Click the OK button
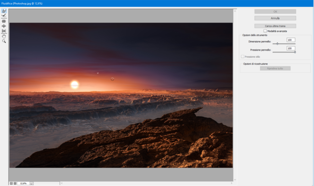Image resolution: width=314 pixels, height=186 pixels. coord(275,12)
